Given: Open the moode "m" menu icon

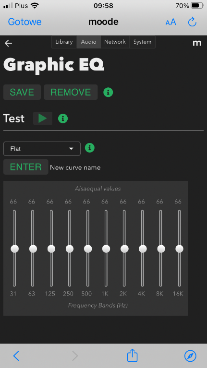Looking at the screenshot, I should pos(197,43).
